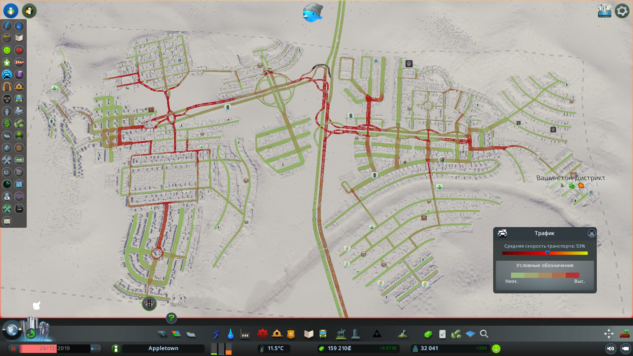Show the Crime info view

pos(7,99)
